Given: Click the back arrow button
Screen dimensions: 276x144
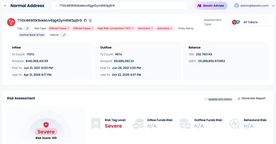Looking at the screenshot, I should 5,6.
